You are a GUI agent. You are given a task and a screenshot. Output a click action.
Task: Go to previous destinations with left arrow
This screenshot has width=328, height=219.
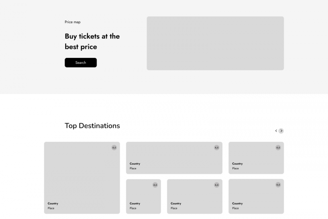coord(276,131)
